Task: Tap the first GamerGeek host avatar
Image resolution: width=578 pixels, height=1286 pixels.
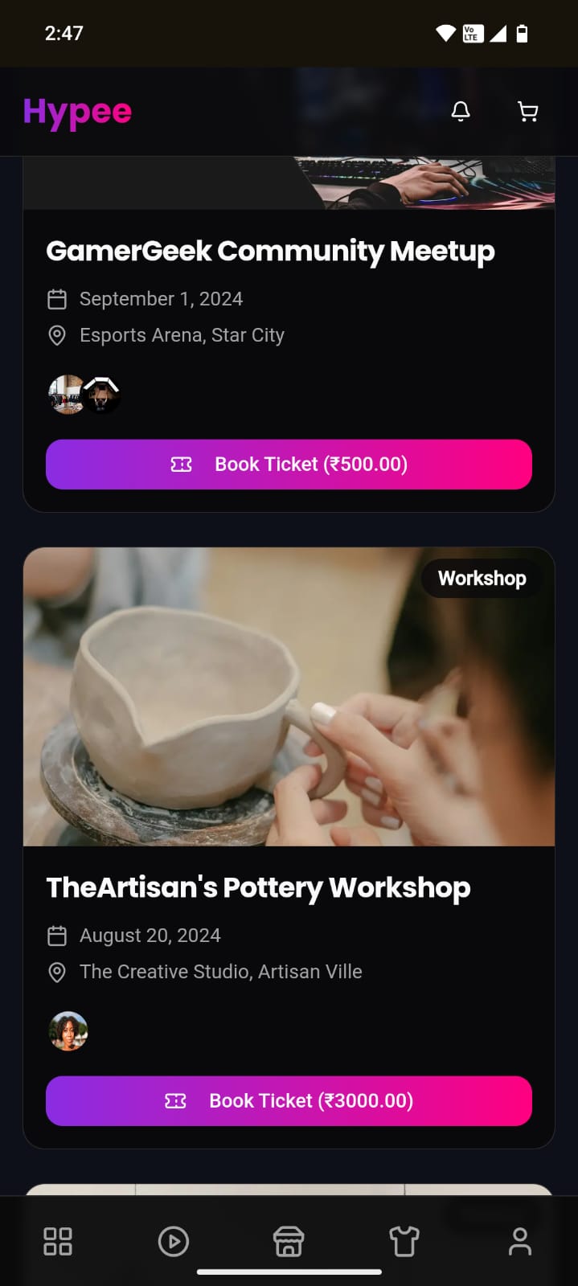Action: [68, 395]
